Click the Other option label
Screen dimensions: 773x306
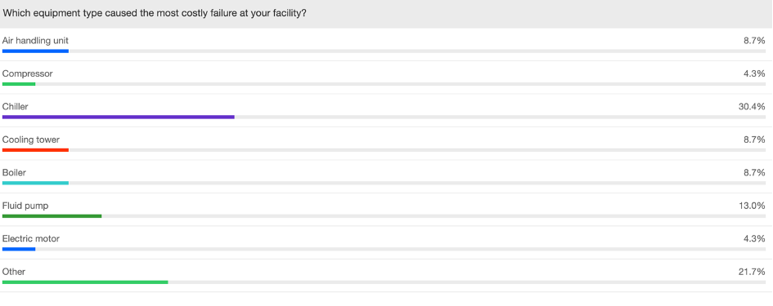coord(14,271)
